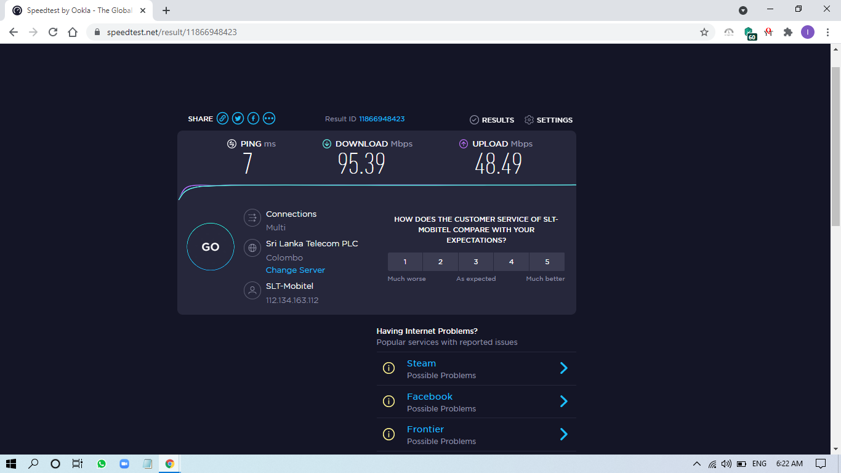Viewport: 841px width, 473px height.
Task: Click scrollbar down arrow
Action: pos(836,449)
